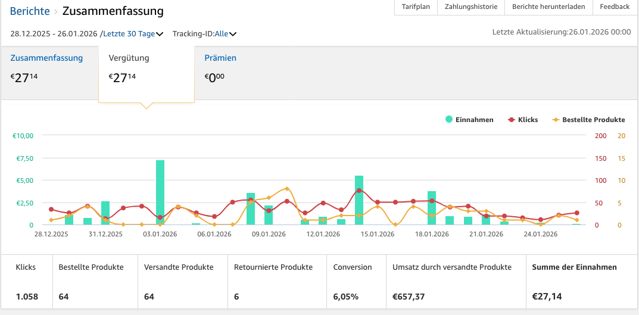Screen dimensions: 639x315
Task: Follow the Berichte breadcrumb link
Action: tap(30, 11)
